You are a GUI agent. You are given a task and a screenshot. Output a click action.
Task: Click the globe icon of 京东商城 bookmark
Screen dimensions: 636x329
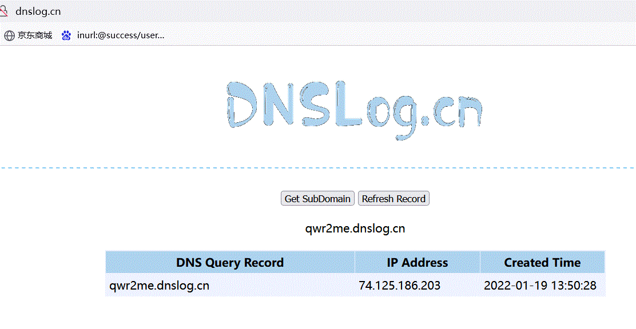coord(9,35)
